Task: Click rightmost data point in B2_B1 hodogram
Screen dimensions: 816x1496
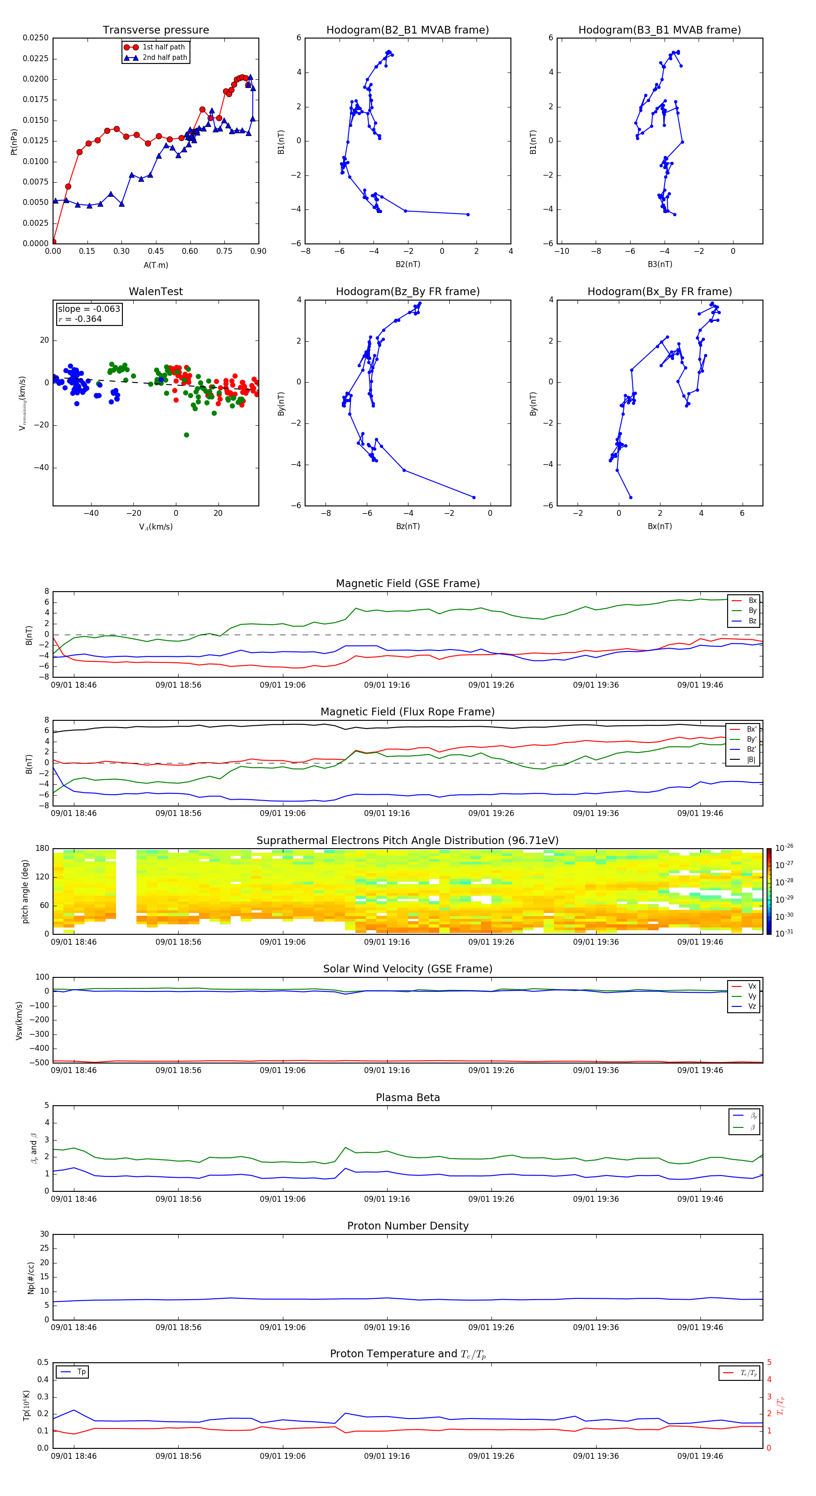Action: point(468,214)
